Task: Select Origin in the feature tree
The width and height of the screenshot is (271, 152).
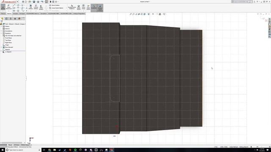Action: coord(6,45)
